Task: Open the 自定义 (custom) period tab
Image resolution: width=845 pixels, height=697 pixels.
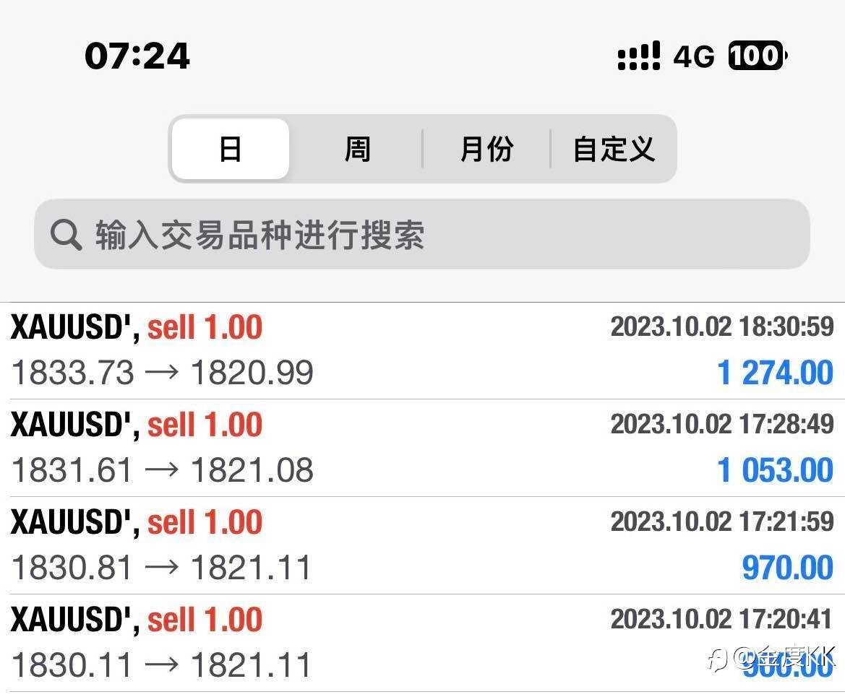Action: [614, 150]
